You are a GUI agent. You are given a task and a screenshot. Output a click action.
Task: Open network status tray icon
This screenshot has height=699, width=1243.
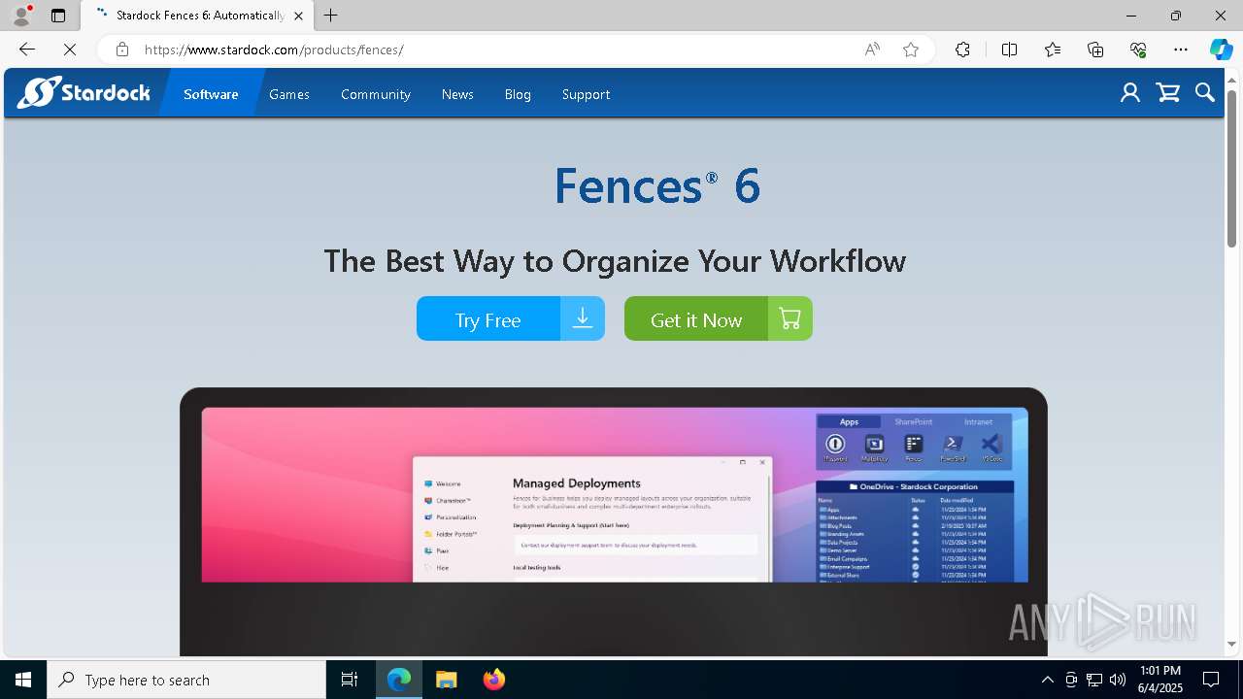(1094, 680)
